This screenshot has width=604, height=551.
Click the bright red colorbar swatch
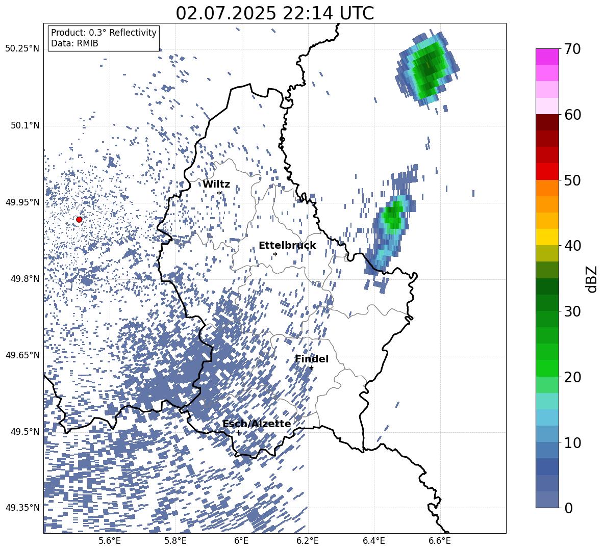(x=547, y=172)
